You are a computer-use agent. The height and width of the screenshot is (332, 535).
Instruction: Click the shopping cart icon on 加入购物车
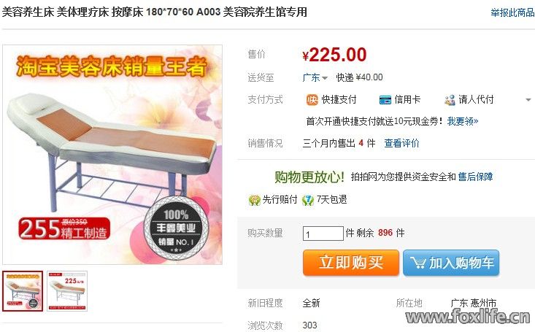(418, 263)
